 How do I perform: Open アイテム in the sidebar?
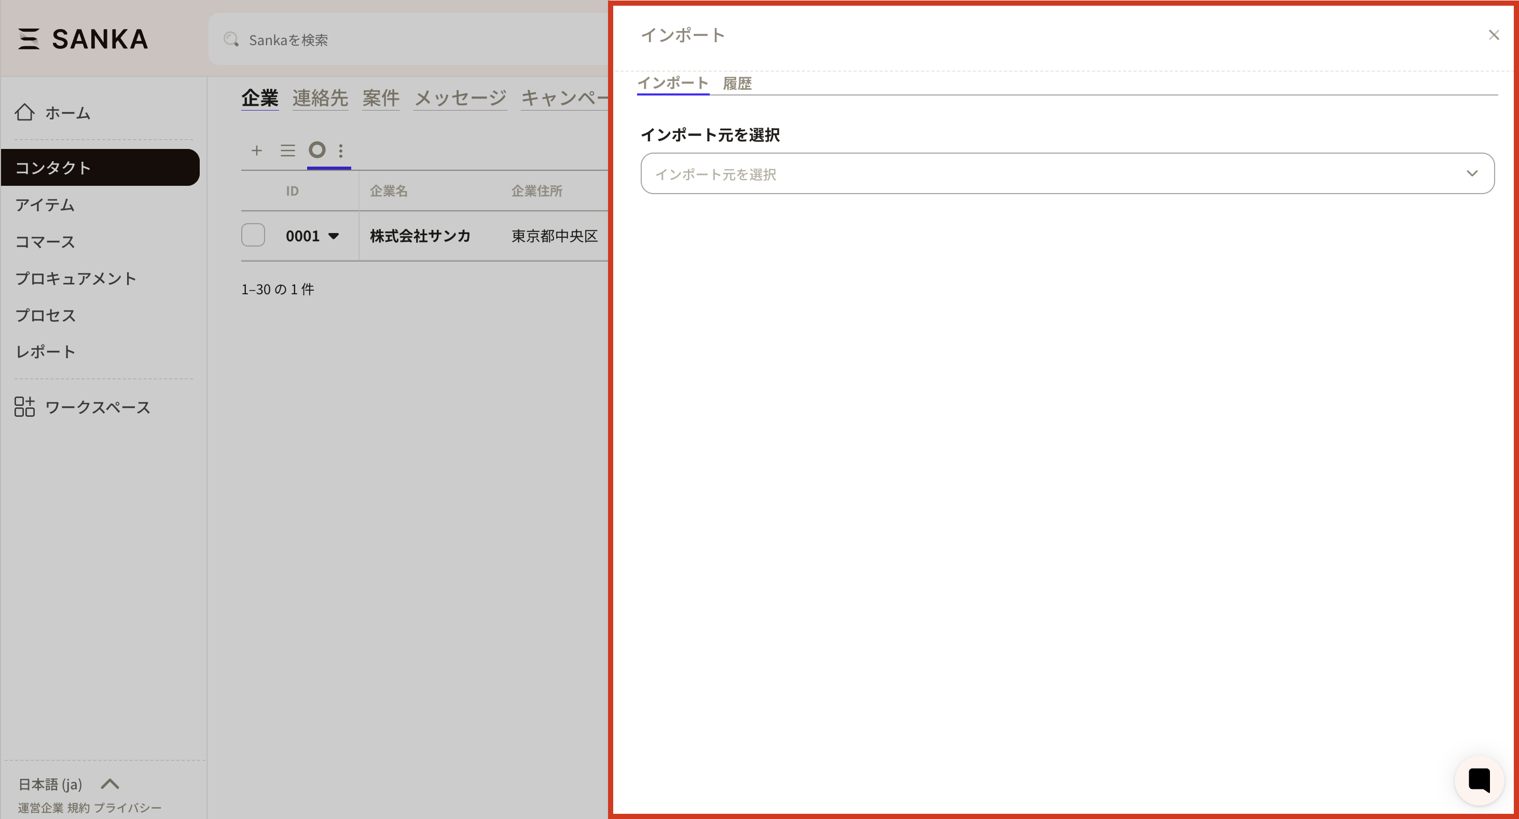(45, 204)
